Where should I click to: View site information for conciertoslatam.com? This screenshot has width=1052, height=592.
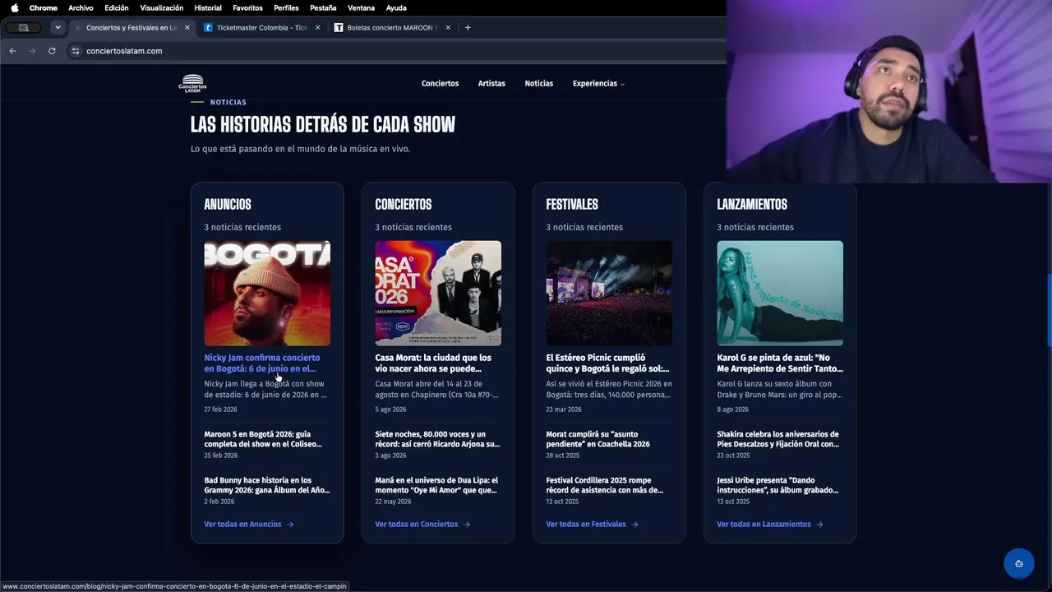pyautogui.click(x=76, y=51)
